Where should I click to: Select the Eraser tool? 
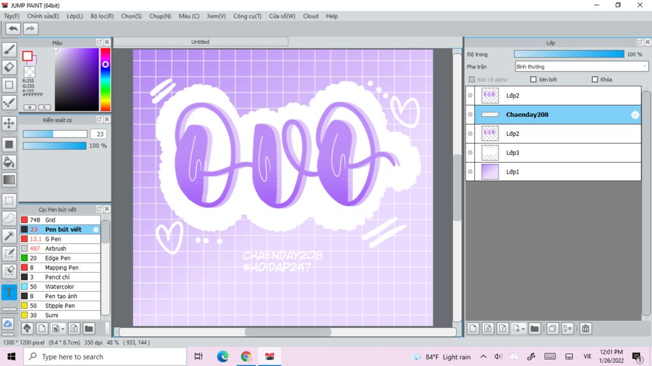pos(9,67)
